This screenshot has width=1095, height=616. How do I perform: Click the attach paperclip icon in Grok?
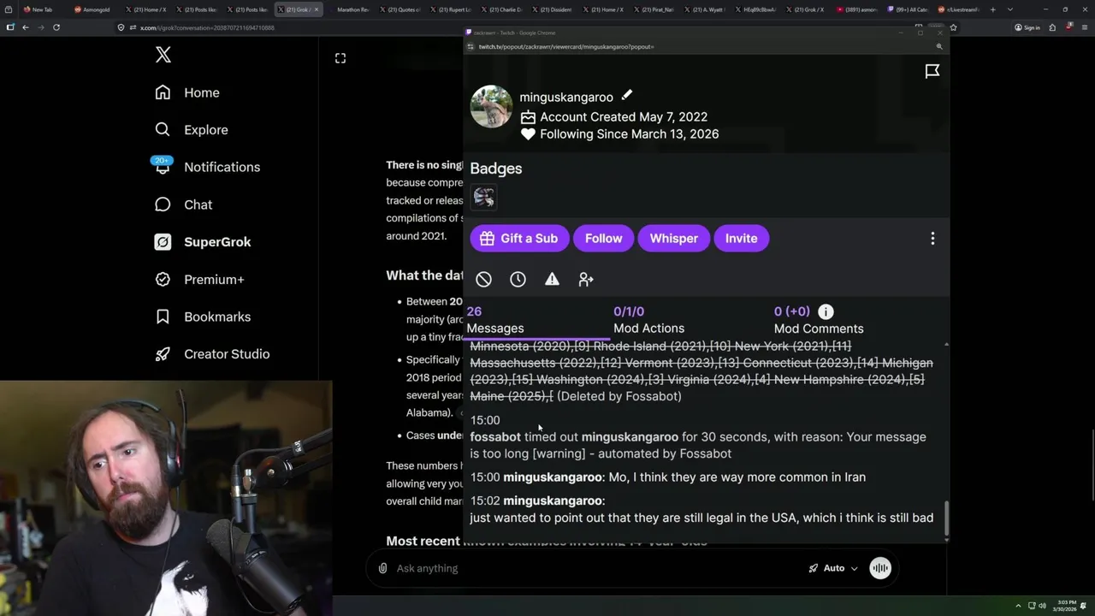pyautogui.click(x=382, y=568)
